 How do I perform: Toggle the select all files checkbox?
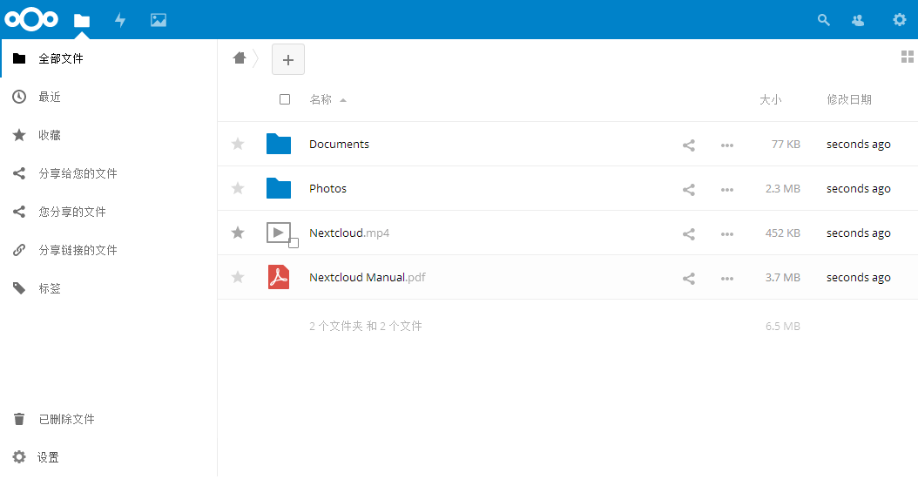[x=285, y=99]
